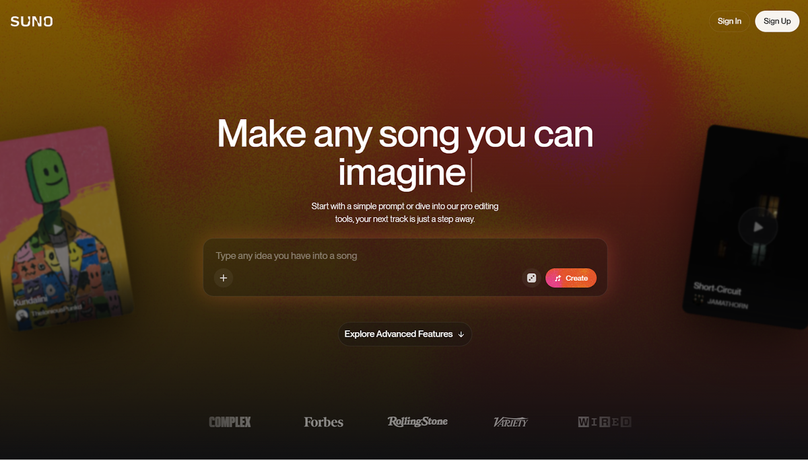Click the dice random prompt icon
This screenshot has width=808, height=460.
pyautogui.click(x=531, y=278)
